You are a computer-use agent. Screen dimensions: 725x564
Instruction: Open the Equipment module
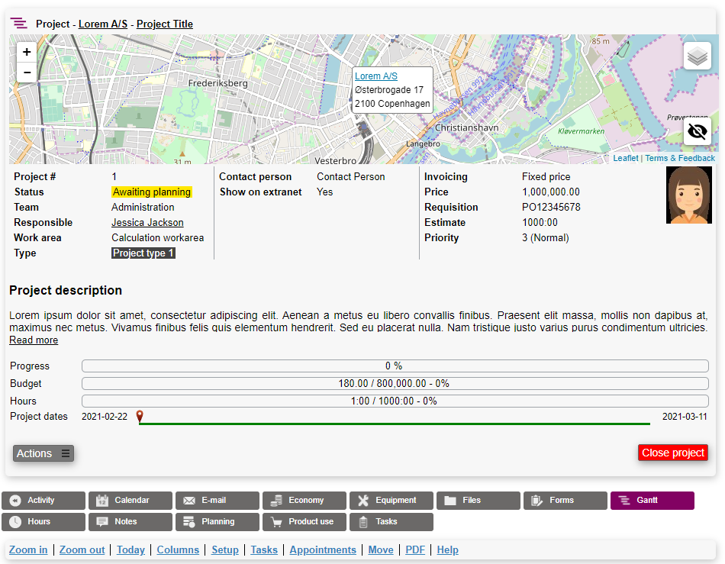pyautogui.click(x=391, y=501)
